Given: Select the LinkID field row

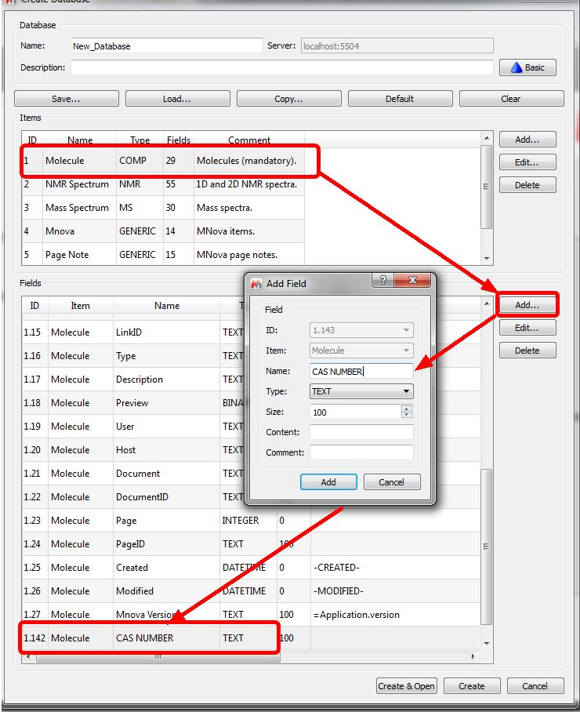Looking at the screenshot, I should (x=251, y=332).
